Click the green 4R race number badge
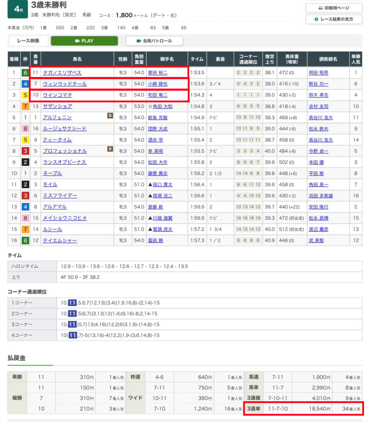Image resolution: width=370 pixels, height=422 pixels. [x=17, y=10]
